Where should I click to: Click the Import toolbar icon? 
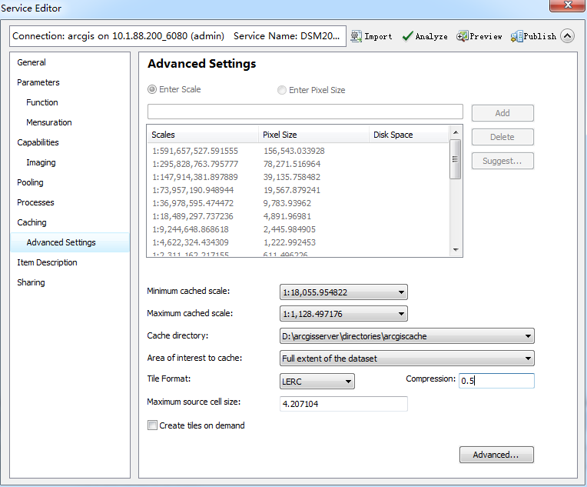pyautogui.click(x=371, y=36)
